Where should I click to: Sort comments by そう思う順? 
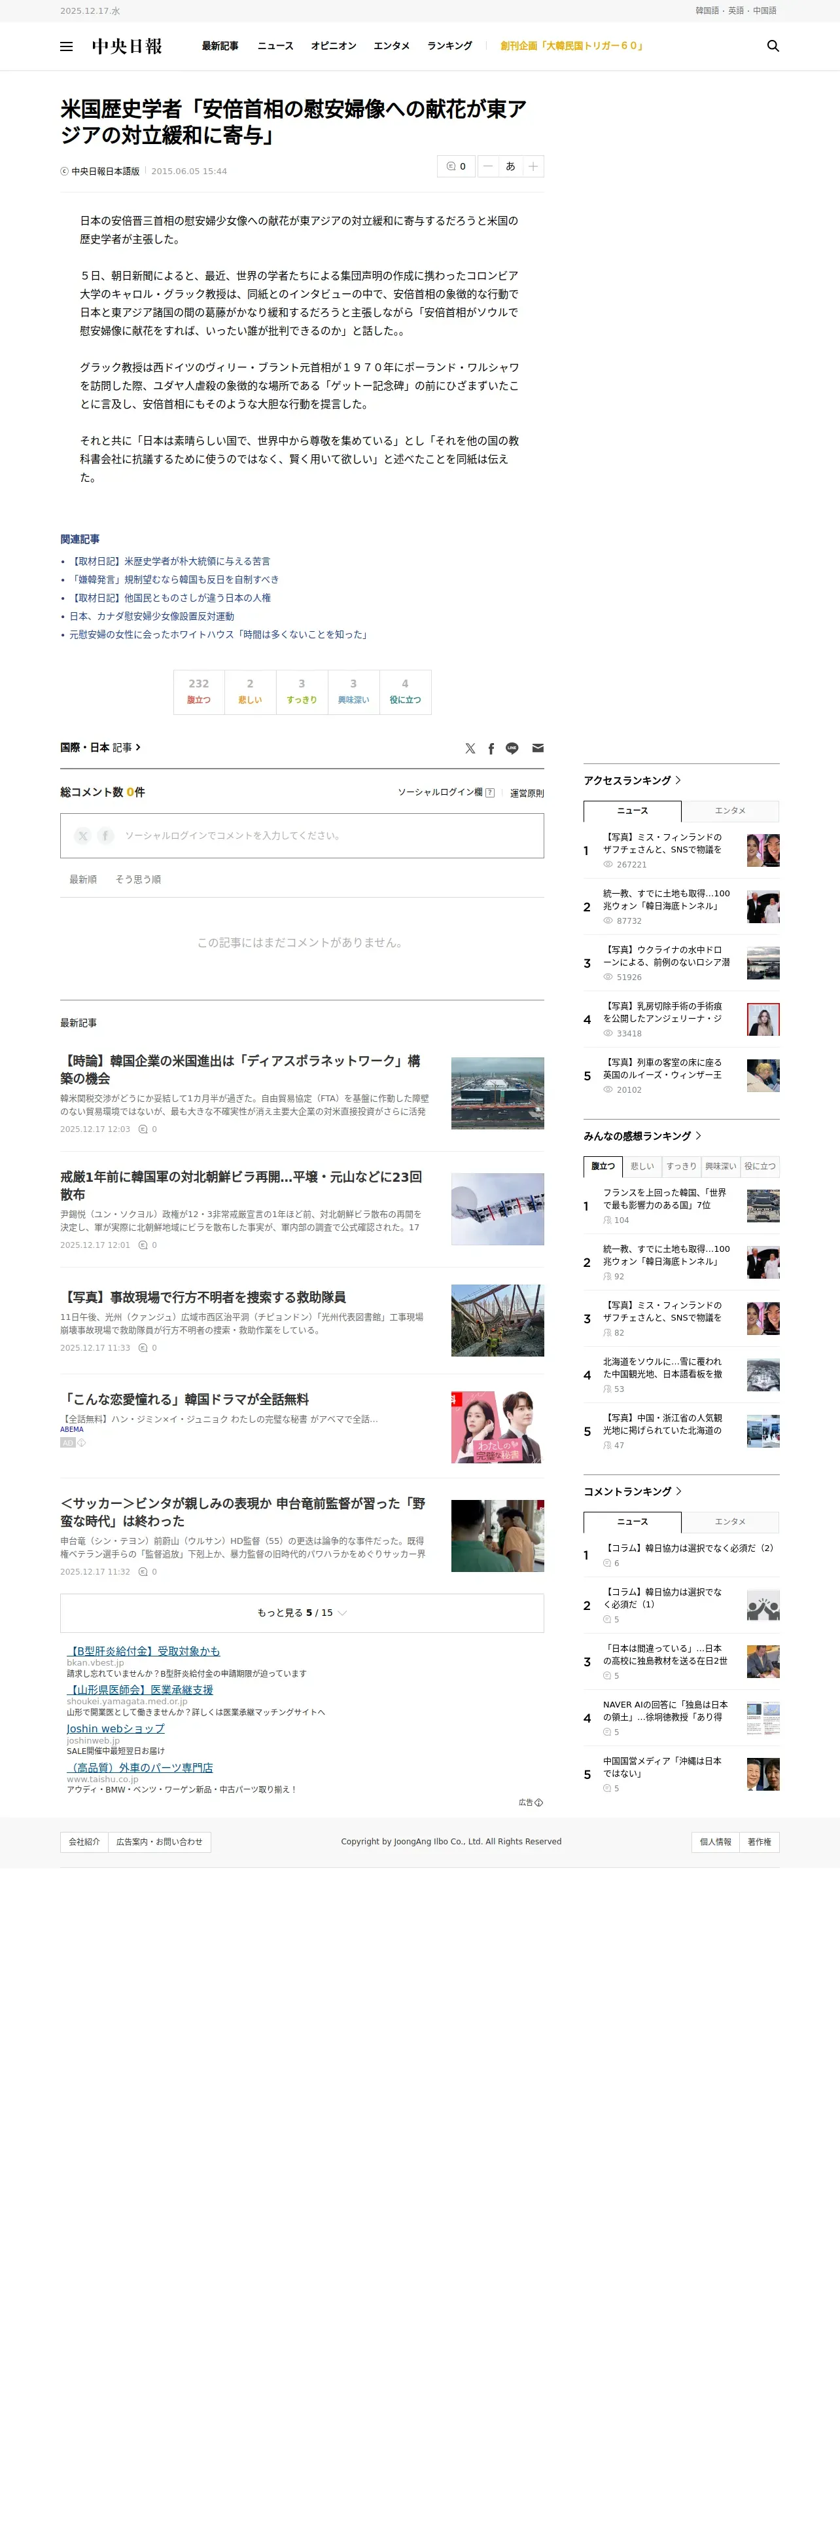[138, 879]
